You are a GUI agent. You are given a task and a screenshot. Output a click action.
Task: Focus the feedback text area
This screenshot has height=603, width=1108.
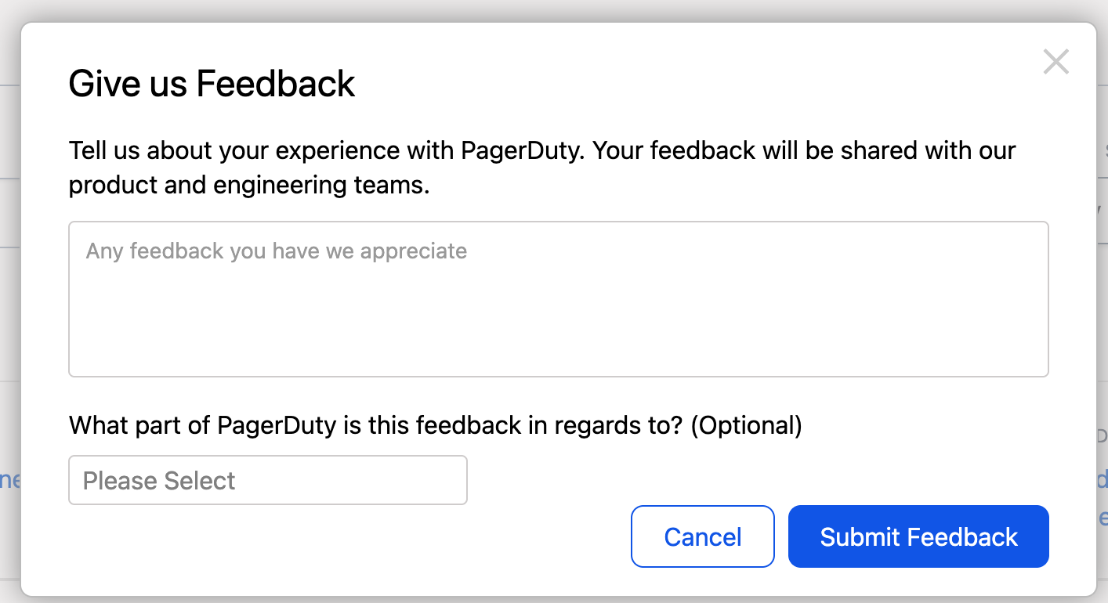tap(558, 299)
